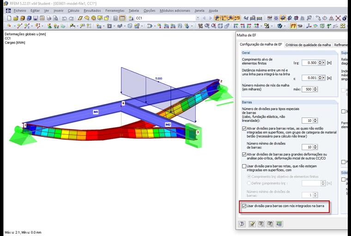Viewport: 351px width, 236px height.
Task: Open the Editar menu
Action: point(35,11)
